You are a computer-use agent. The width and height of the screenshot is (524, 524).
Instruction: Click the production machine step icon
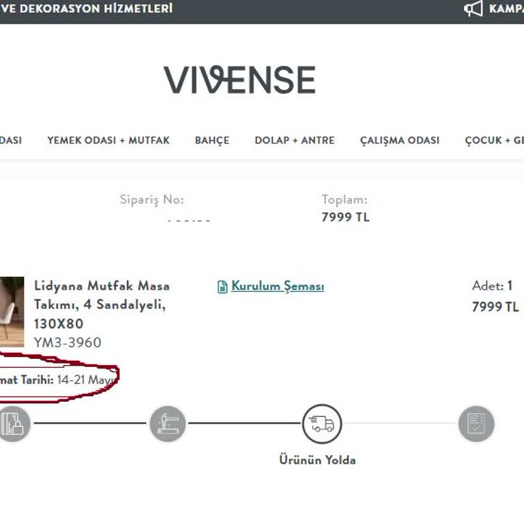tap(167, 424)
